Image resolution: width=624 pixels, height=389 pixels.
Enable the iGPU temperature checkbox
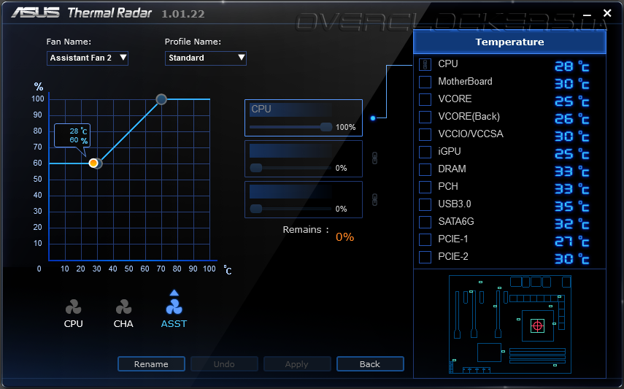click(425, 152)
